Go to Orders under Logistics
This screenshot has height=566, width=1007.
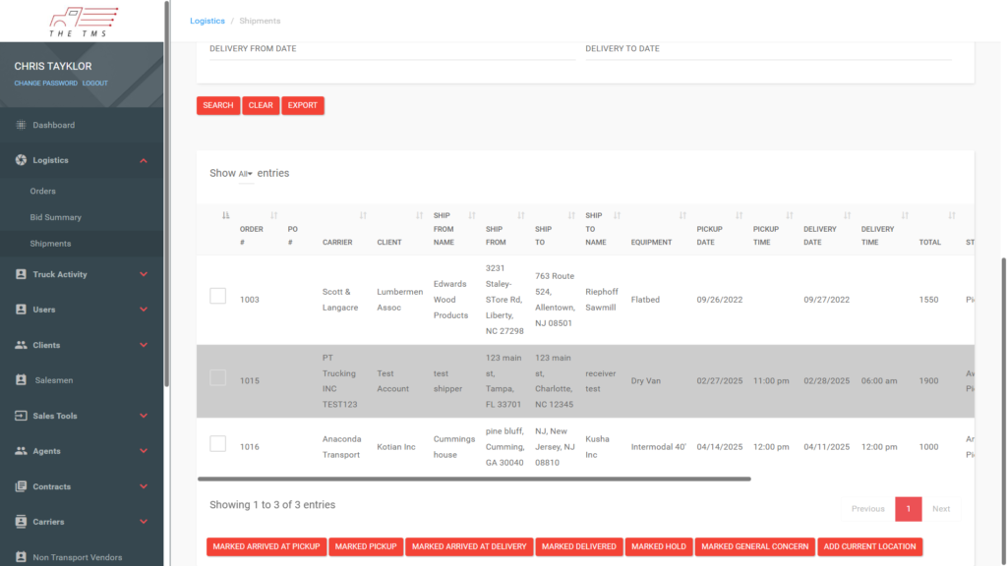pos(42,191)
